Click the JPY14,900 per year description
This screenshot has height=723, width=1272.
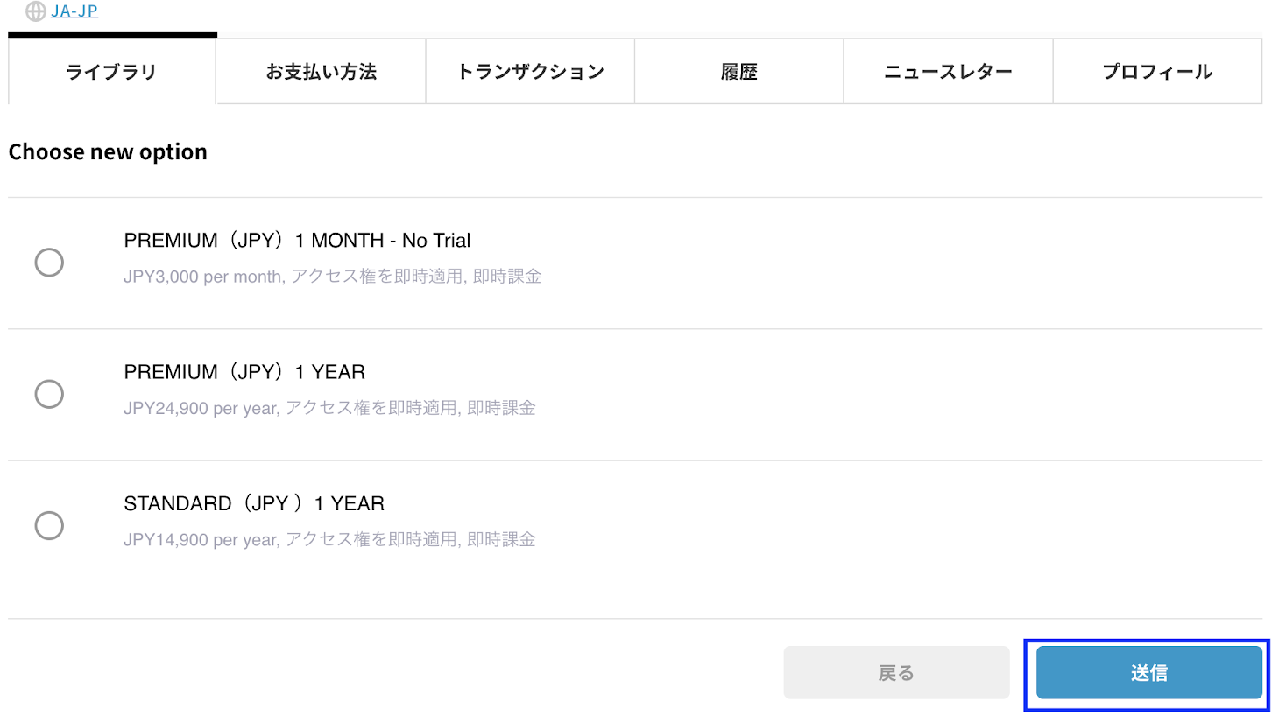click(x=329, y=539)
